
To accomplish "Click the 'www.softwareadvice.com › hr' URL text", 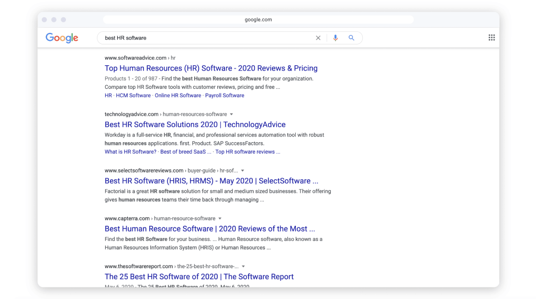I will [140, 58].
